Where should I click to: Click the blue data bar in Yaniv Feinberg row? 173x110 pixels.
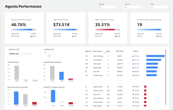coord(155,56)
